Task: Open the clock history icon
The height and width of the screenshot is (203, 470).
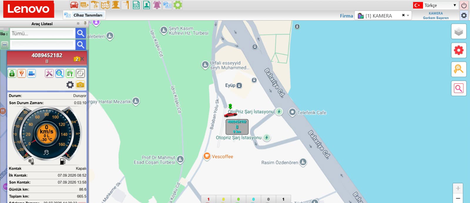Action: pos(80,73)
